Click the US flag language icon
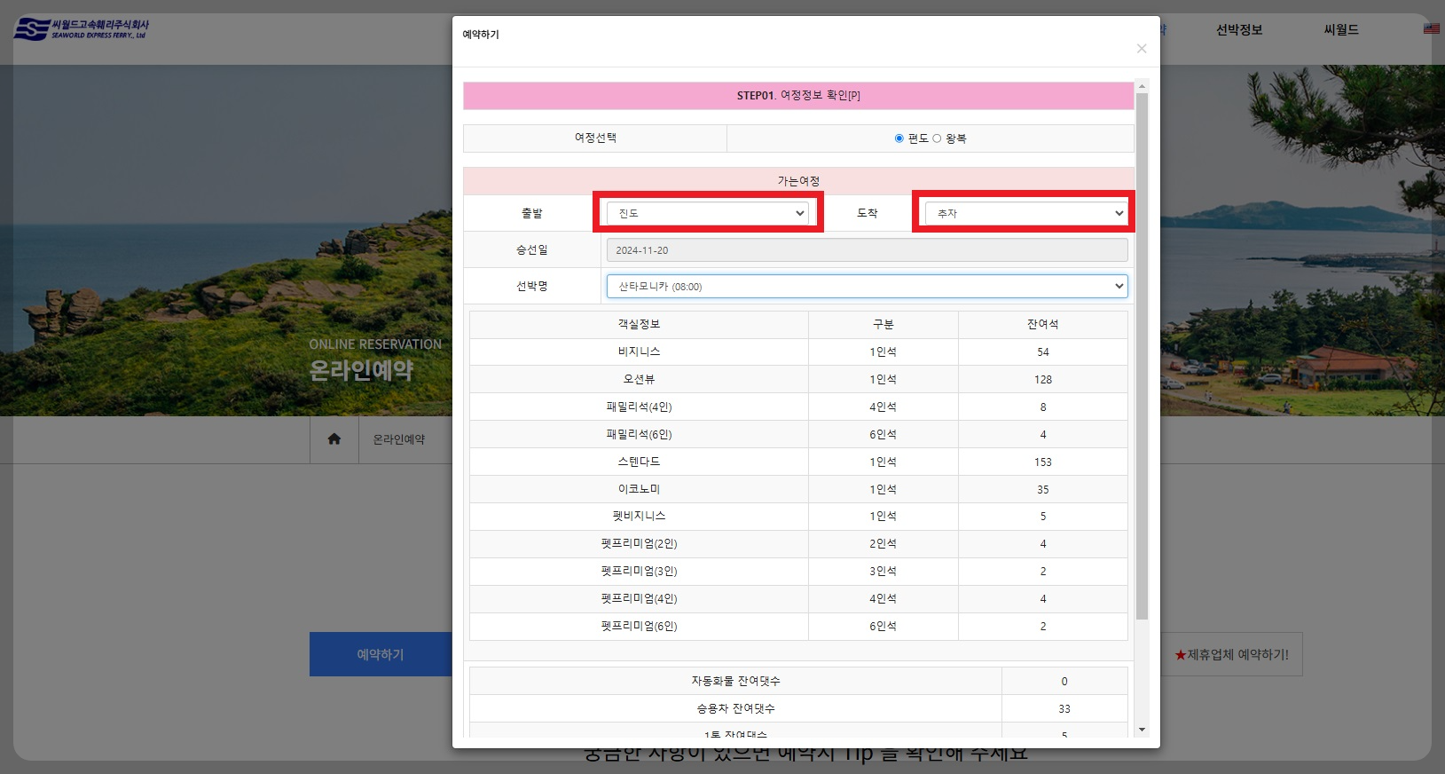Viewport: 1445px width, 774px height. (1432, 28)
